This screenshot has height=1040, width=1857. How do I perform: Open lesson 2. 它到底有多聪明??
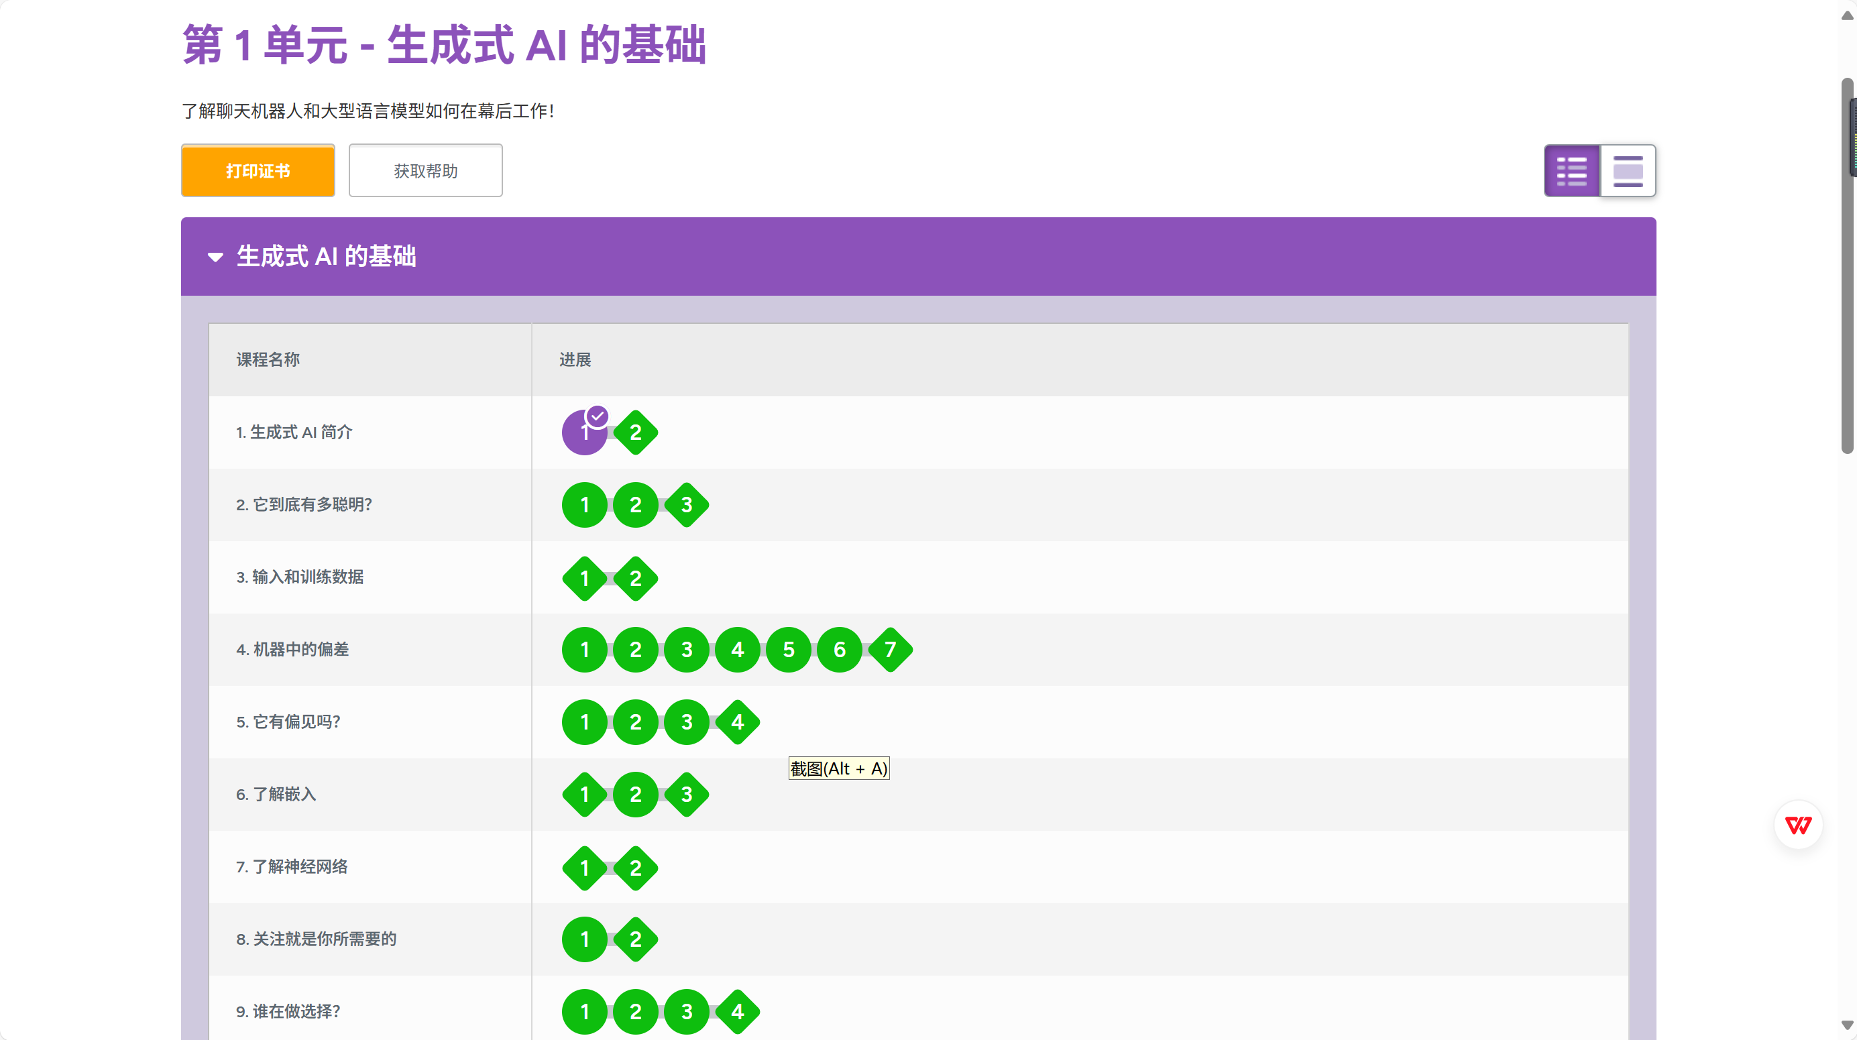(304, 504)
